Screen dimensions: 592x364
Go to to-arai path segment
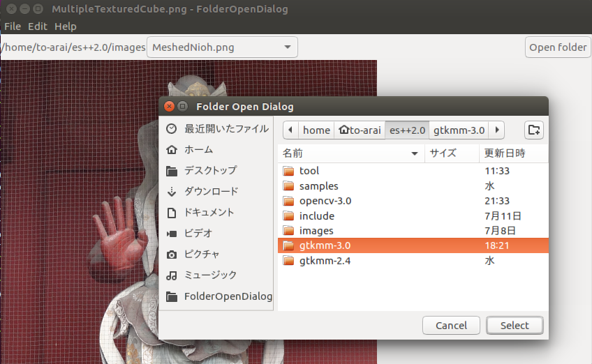360,130
